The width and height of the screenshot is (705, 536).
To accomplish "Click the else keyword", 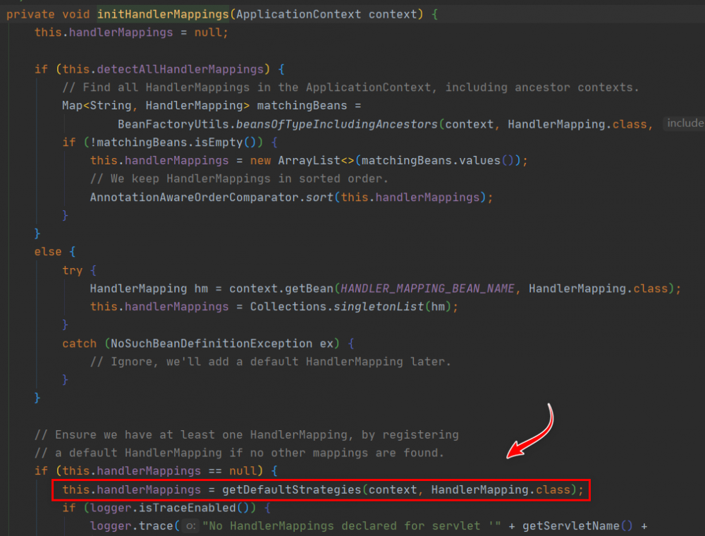I will coord(48,252).
